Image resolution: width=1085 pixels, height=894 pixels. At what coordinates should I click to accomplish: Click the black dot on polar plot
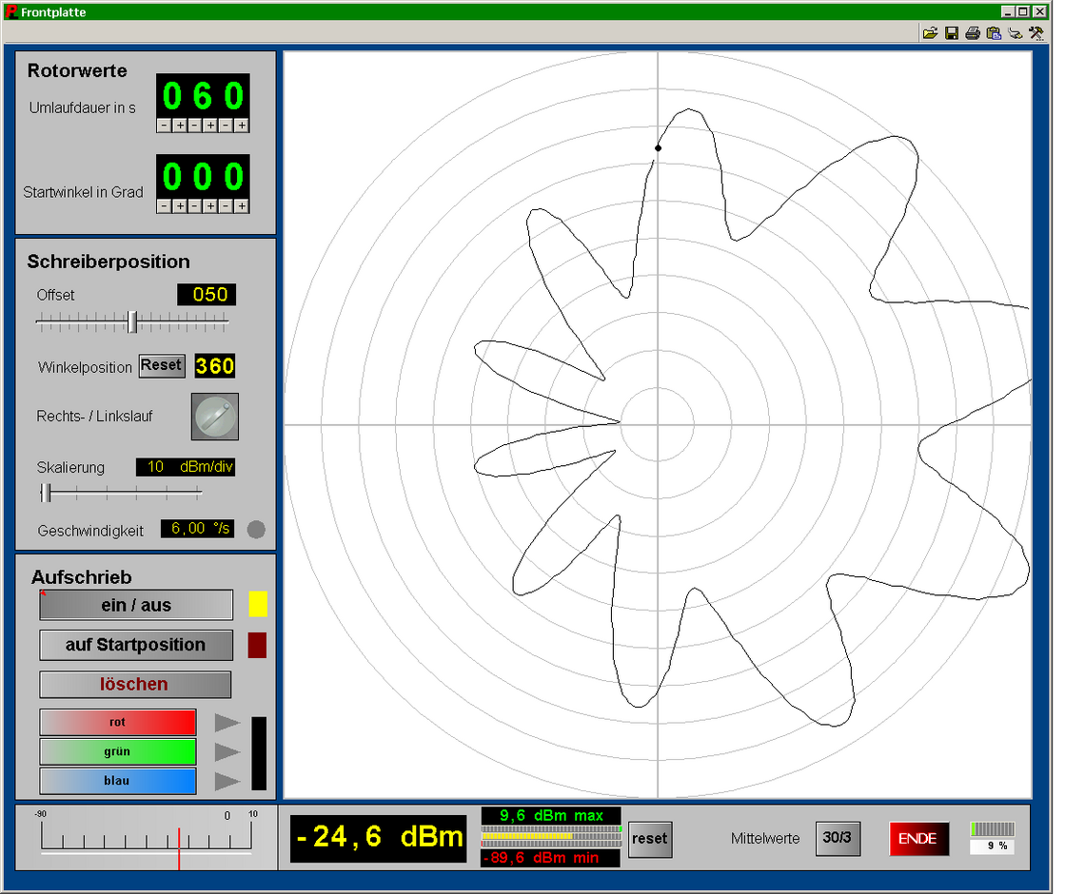(x=658, y=148)
